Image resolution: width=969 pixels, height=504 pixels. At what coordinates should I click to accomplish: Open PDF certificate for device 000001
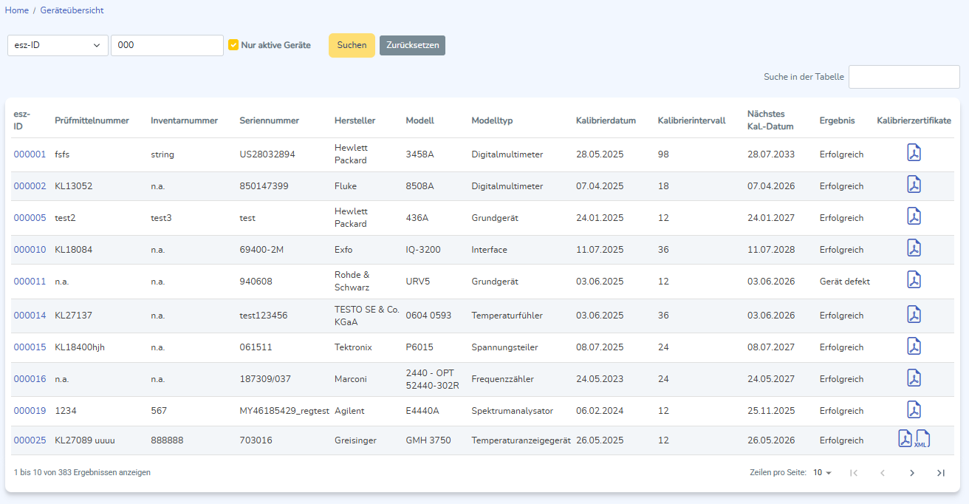(x=914, y=154)
